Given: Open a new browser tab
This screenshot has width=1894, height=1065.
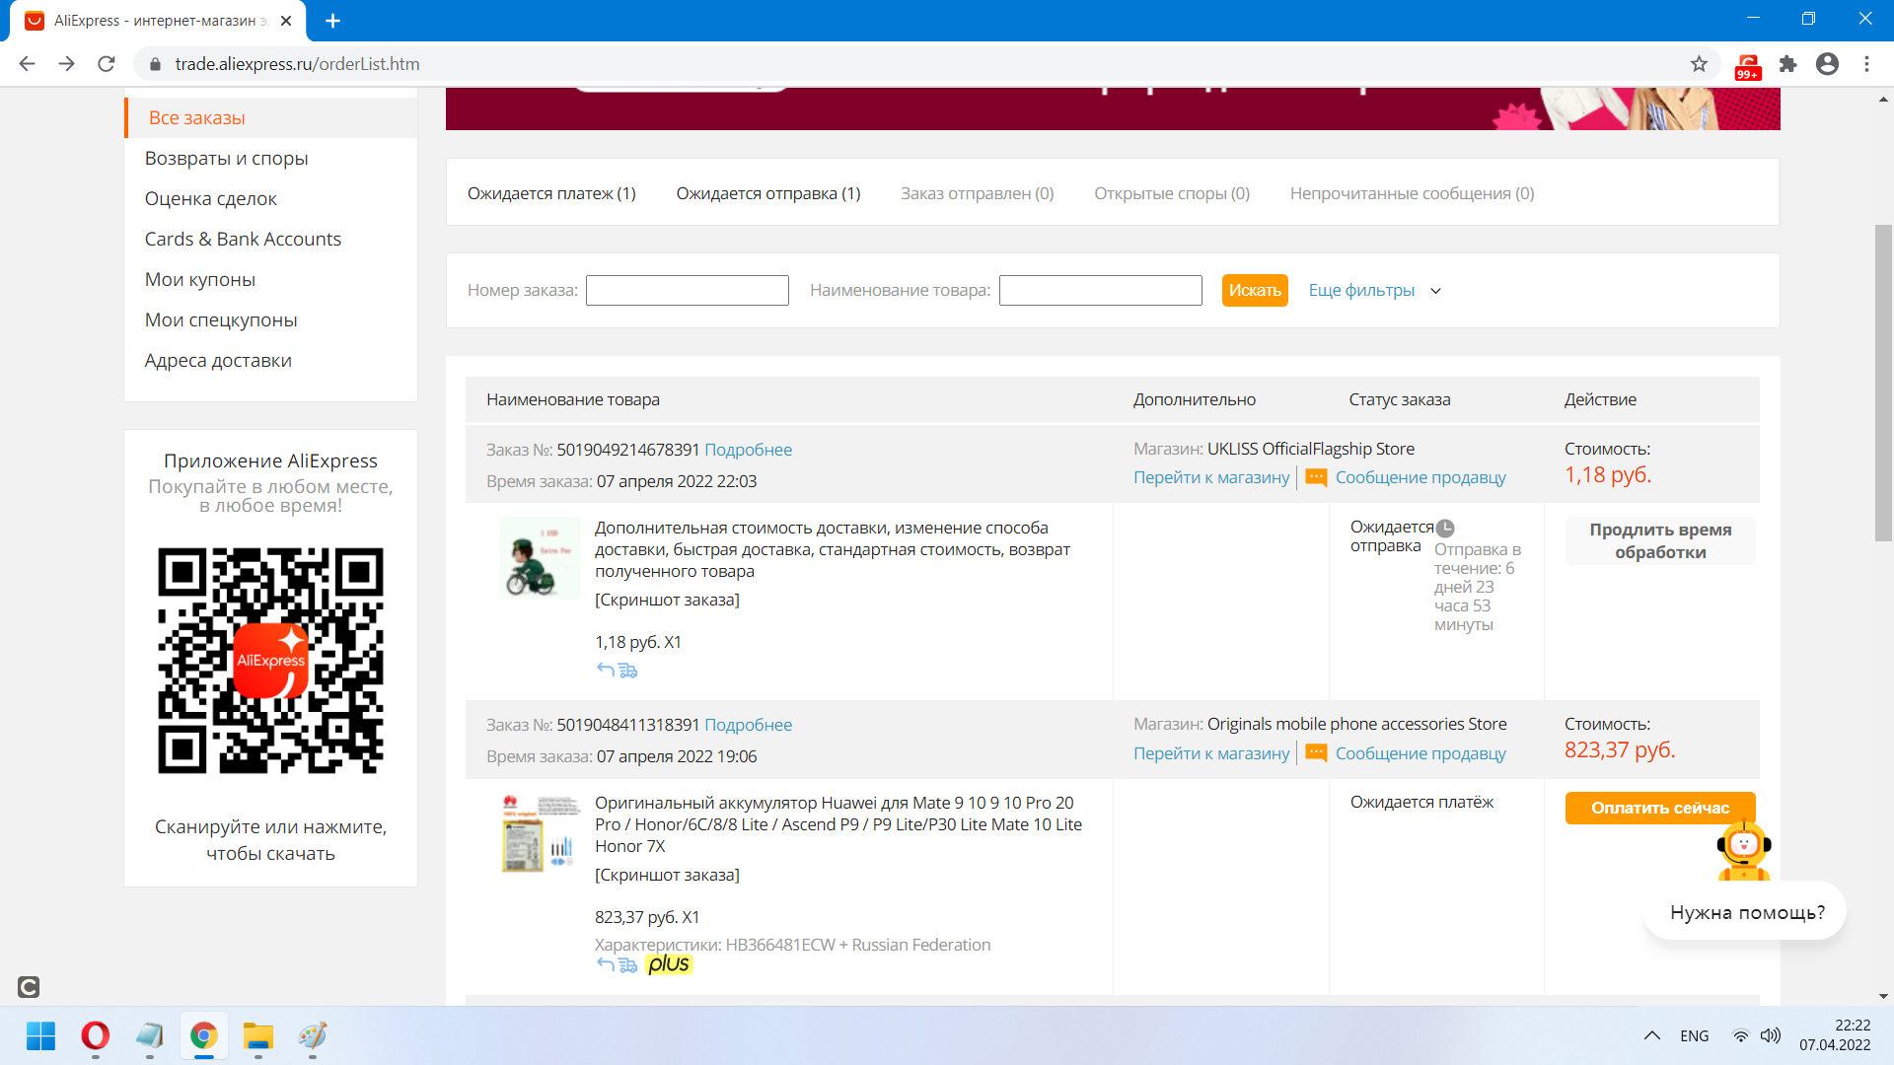Looking at the screenshot, I should [332, 21].
